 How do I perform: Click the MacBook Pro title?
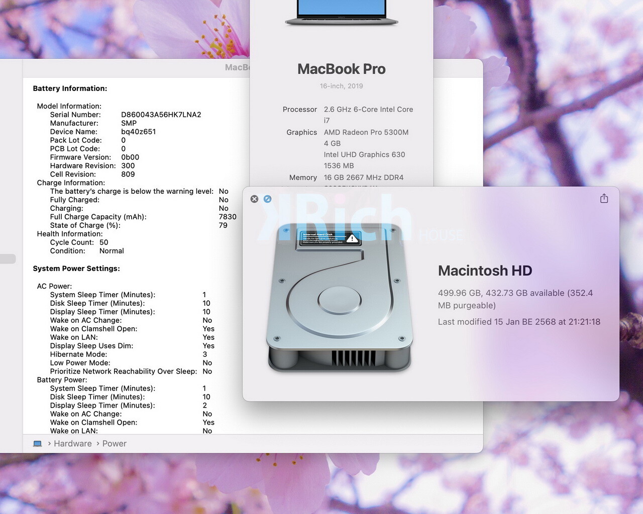pos(342,69)
